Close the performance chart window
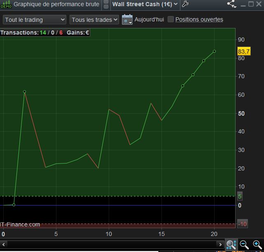The image size is (264, 252). tap(259, 4)
